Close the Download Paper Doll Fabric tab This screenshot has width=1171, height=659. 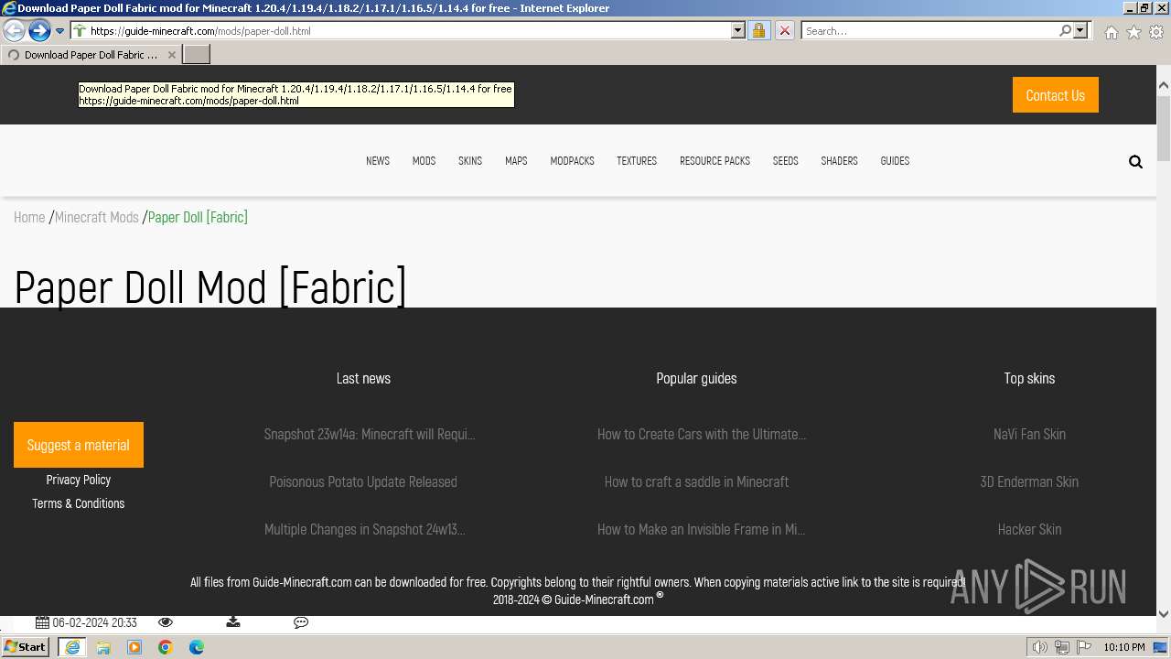[171, 55]
